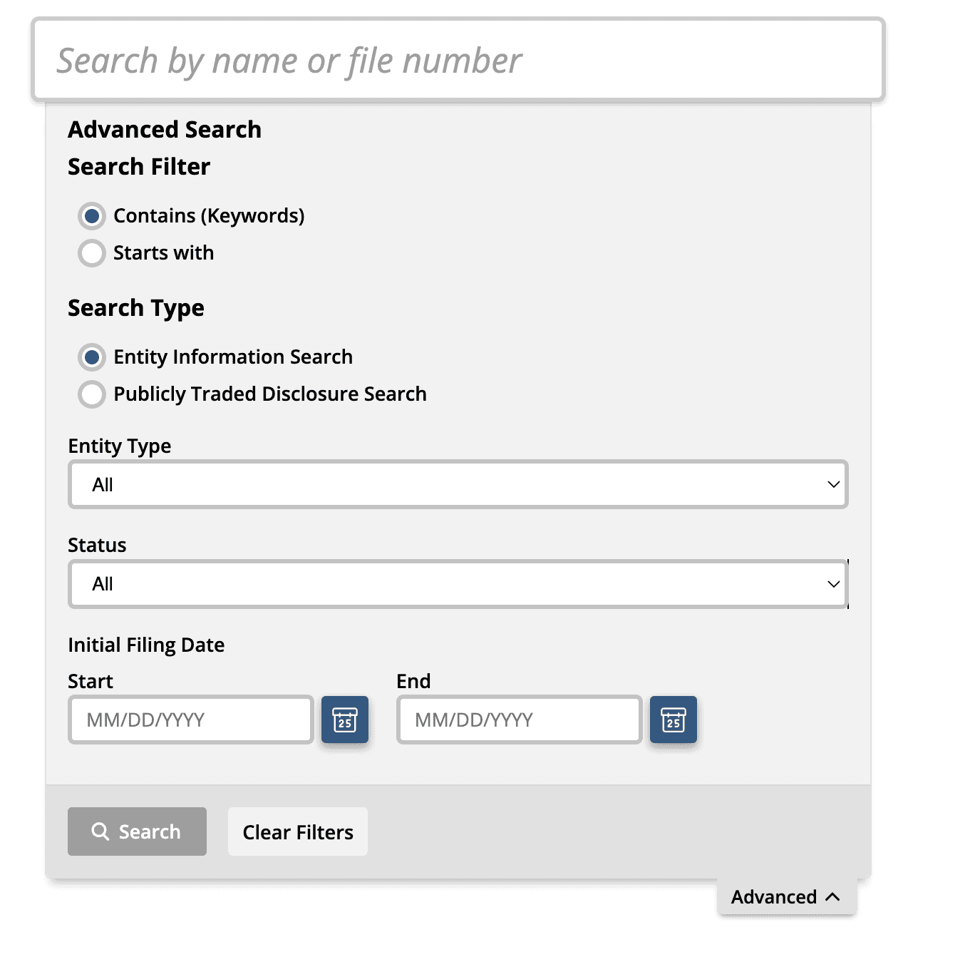Click the End date input field
Screen dimensions: 975x957
point(520,720)
